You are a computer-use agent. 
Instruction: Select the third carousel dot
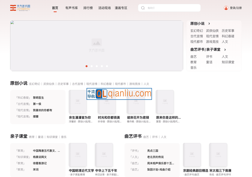tap(97, 66)
